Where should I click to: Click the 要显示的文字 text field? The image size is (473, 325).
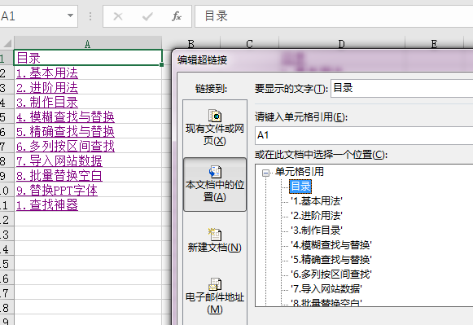click(402, 88)
